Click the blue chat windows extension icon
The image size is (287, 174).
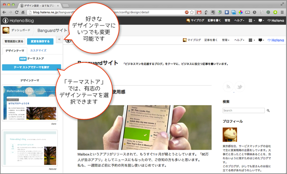click(x=234, y=12)
